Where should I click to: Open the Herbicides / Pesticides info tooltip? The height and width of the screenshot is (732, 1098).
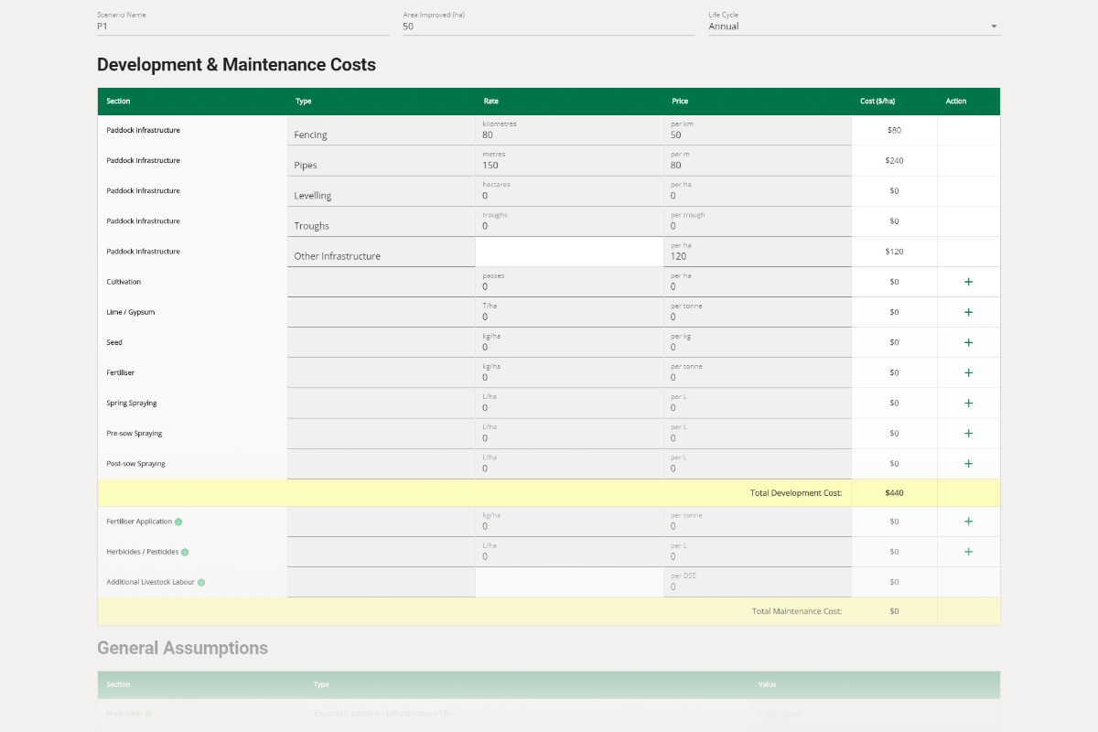pyautogui.click(x=184, y=552)
